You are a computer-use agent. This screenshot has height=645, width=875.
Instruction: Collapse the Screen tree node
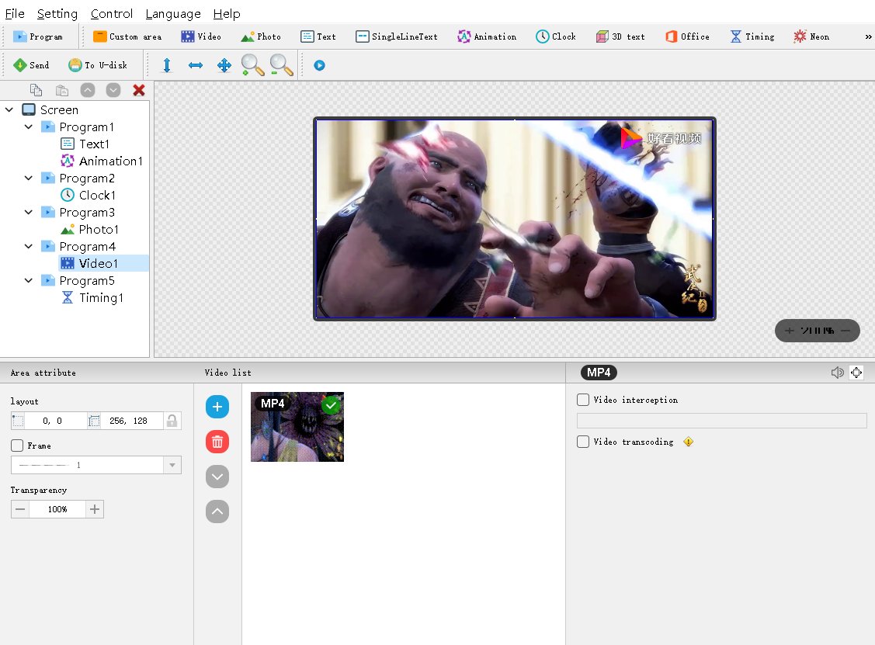tap(9, 110)
